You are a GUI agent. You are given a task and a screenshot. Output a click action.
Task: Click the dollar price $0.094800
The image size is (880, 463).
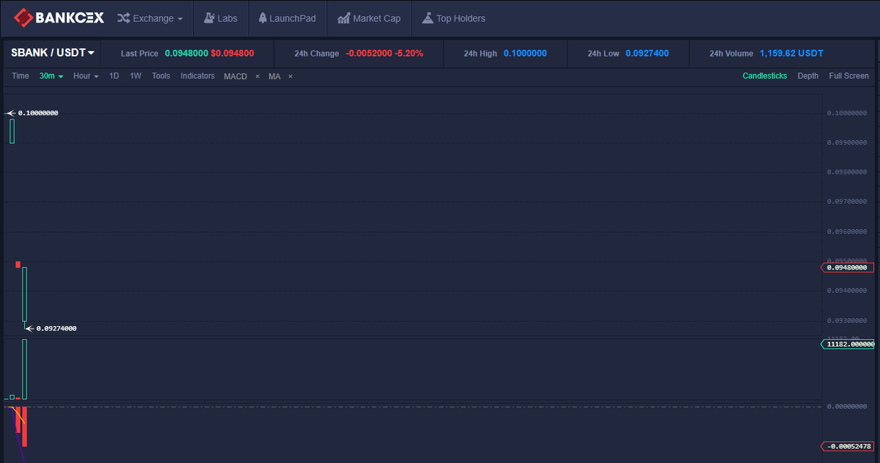point(232,53)
